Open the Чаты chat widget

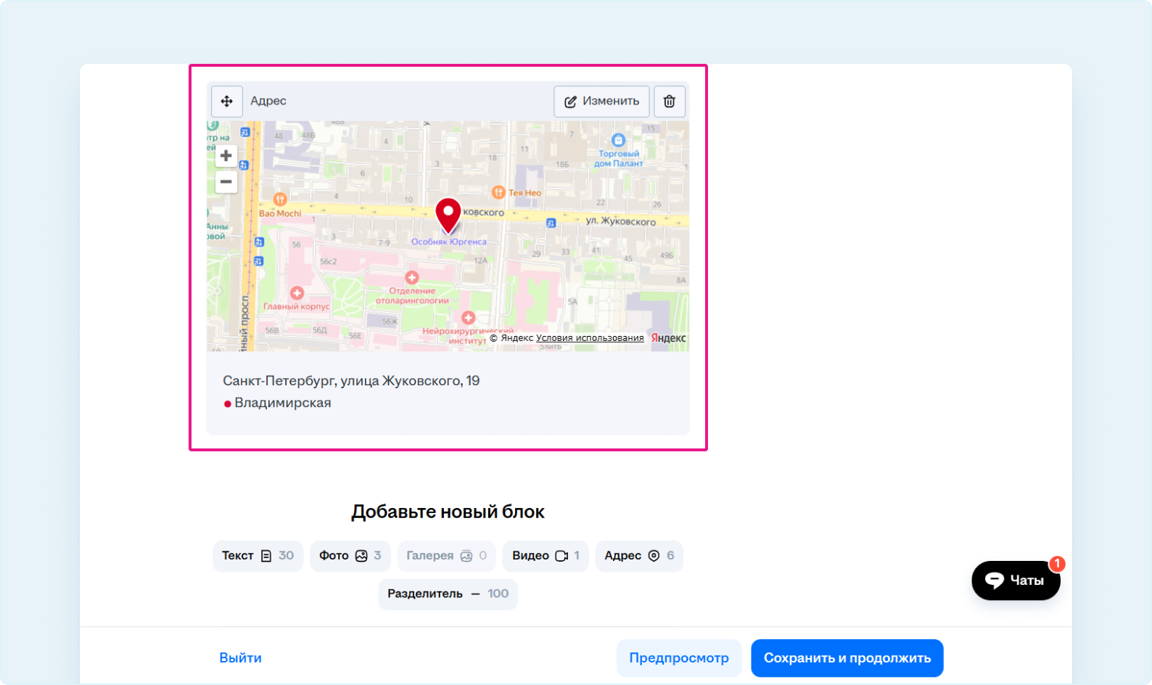click(1016, 581)
